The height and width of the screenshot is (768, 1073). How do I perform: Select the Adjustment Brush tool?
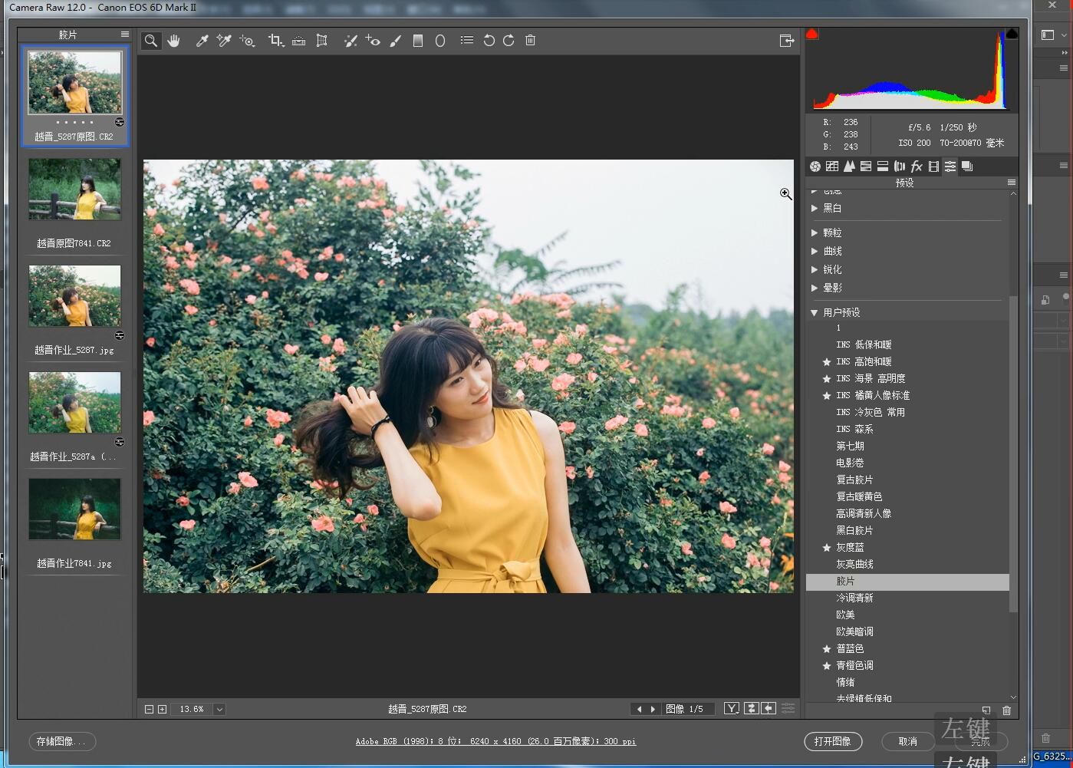396,41
